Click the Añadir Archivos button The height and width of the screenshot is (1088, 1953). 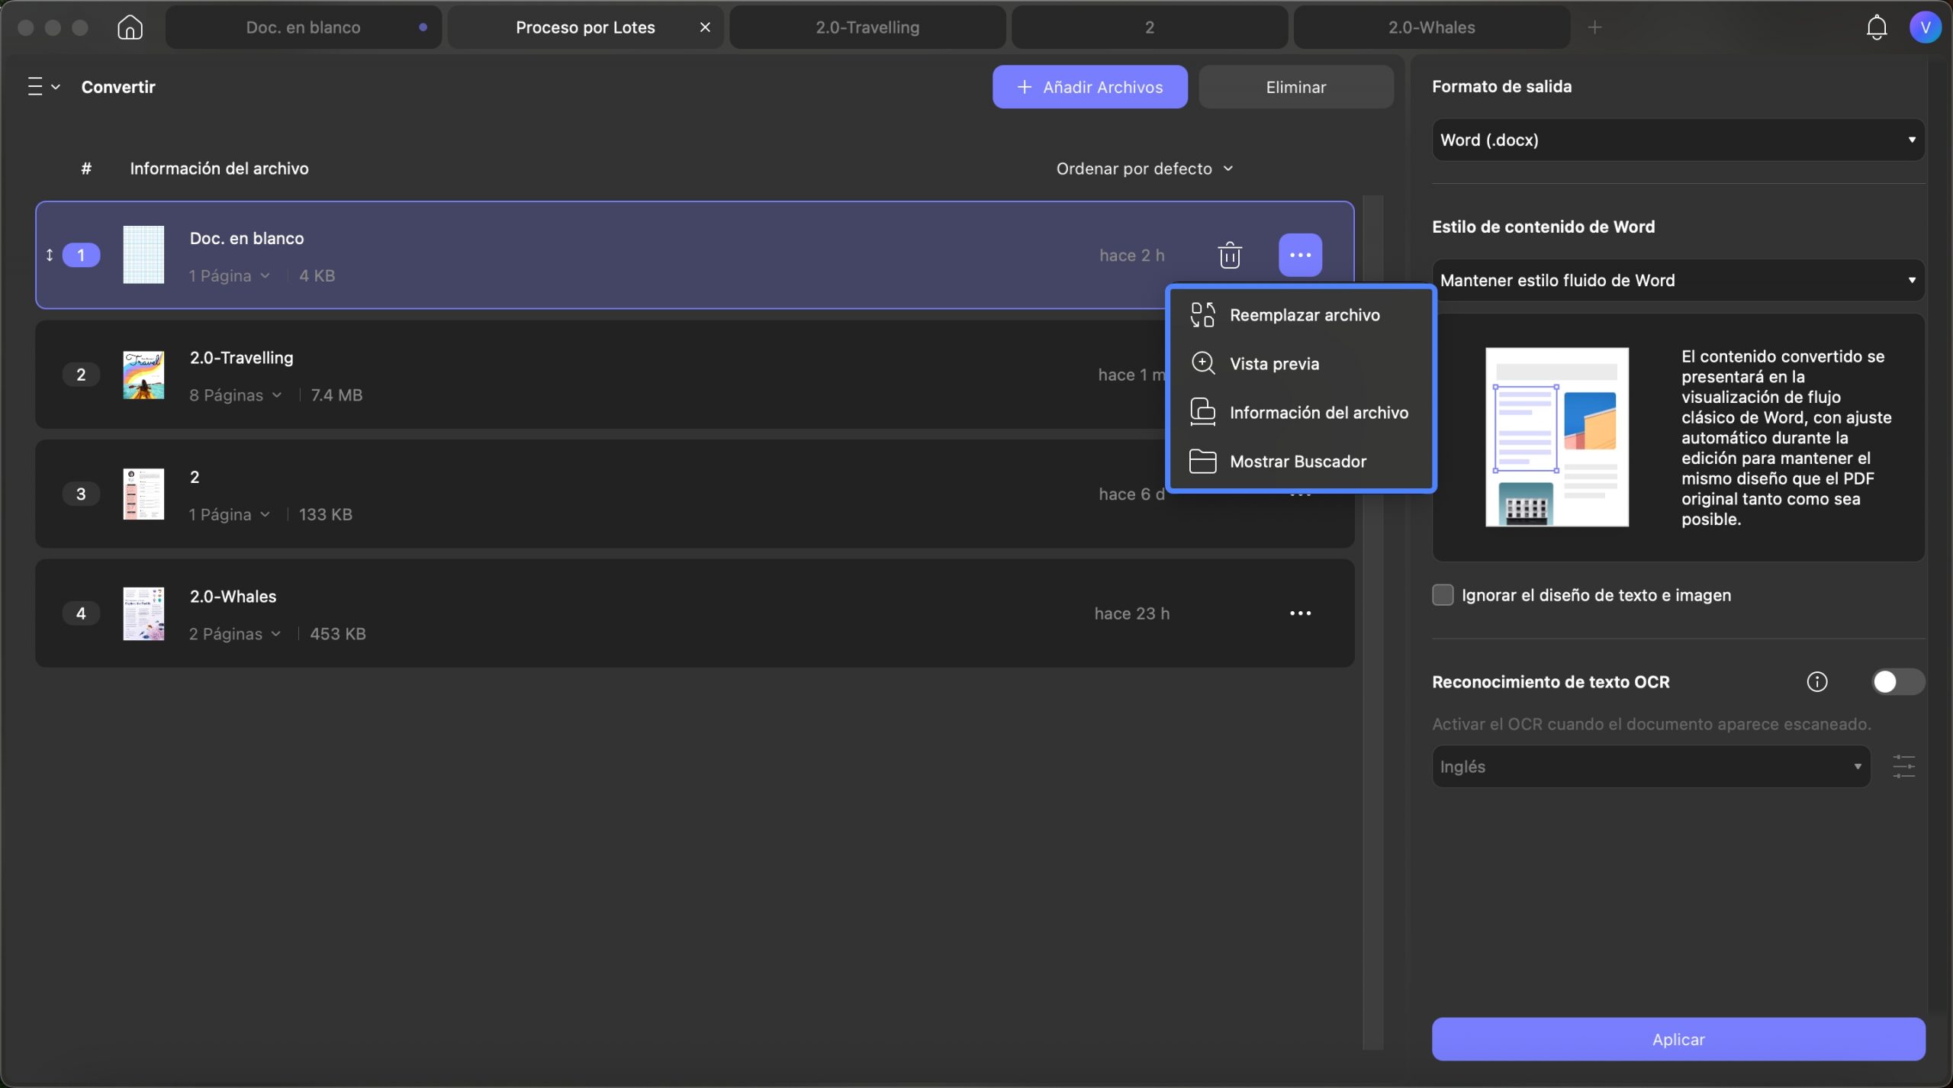tap(1089, 87)
